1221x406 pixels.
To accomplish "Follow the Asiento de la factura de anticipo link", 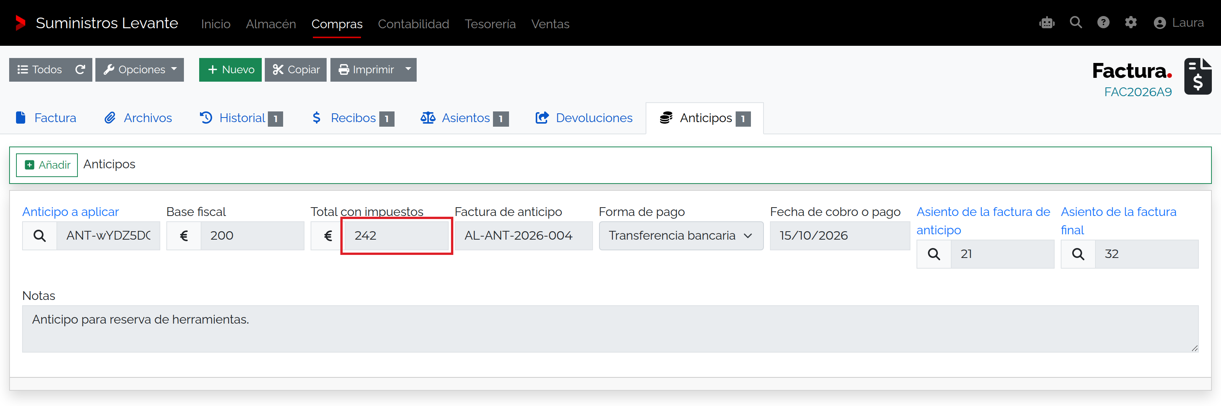I will coord(983,221).
